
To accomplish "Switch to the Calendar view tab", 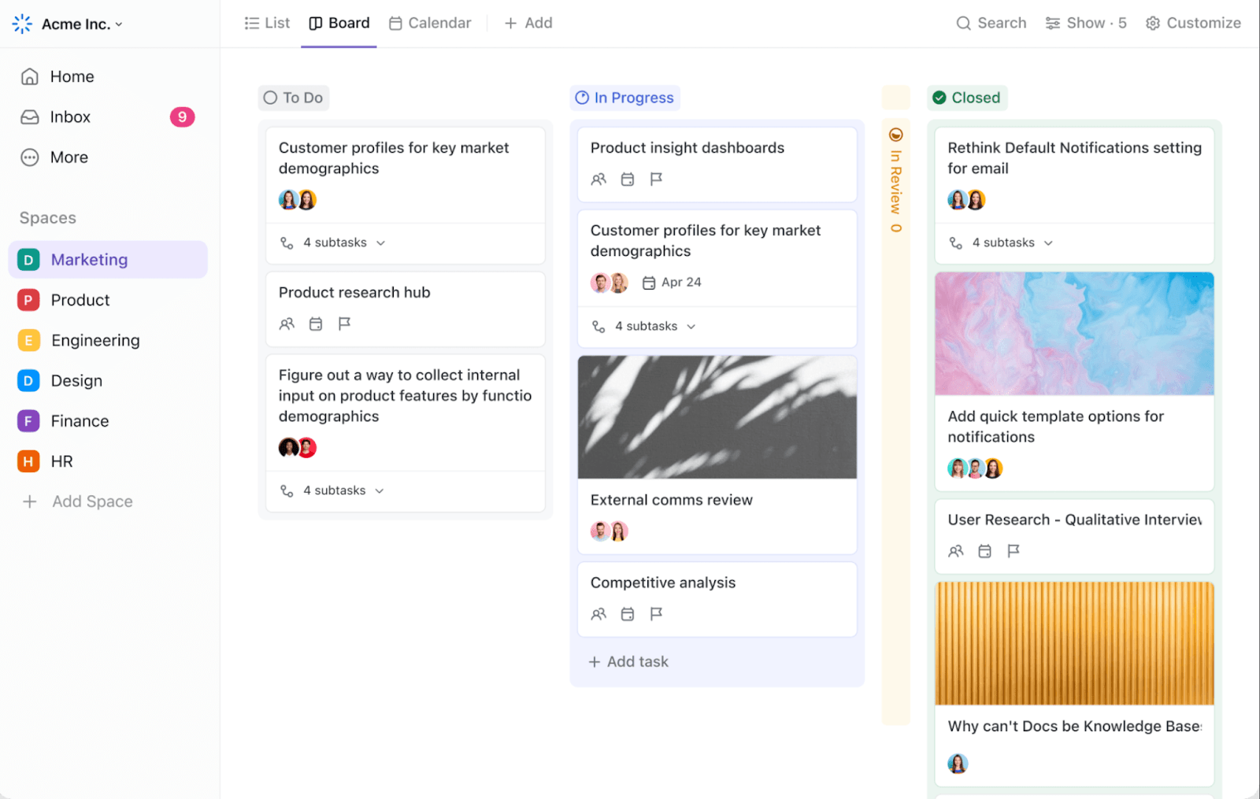I will pos(430,23).
